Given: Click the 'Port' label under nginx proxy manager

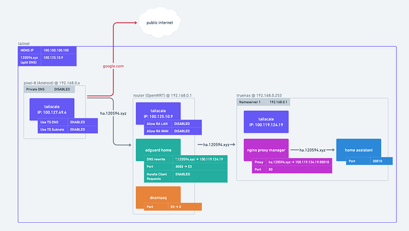Looking at the screenshot, I should pos(259,169).
